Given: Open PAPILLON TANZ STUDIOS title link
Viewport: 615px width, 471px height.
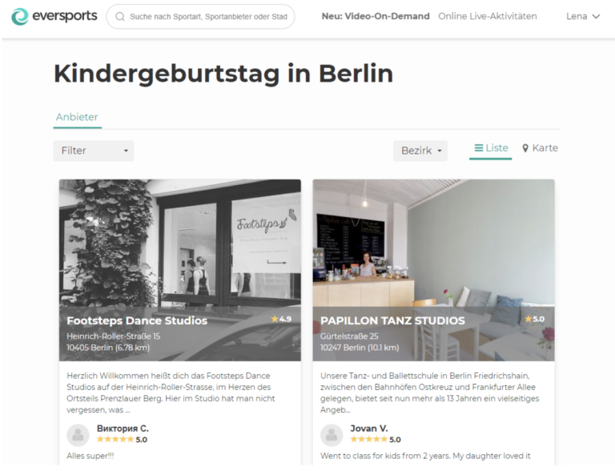Looking at the screenshot, I should click(x=392, y=320).
